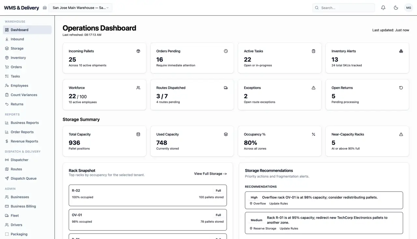Click the Storage layers icon in sidebar

(x=7, y=48)
